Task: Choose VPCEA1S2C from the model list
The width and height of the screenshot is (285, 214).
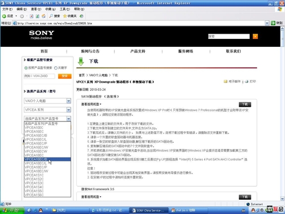Action: [47, 179]
